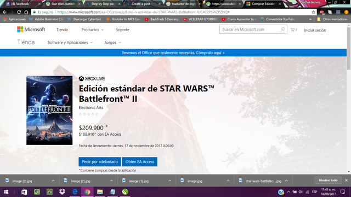Screen dimensions: 351x197
Task: Show more bookmarks overflow chevron
Action: tap(310, 19)
